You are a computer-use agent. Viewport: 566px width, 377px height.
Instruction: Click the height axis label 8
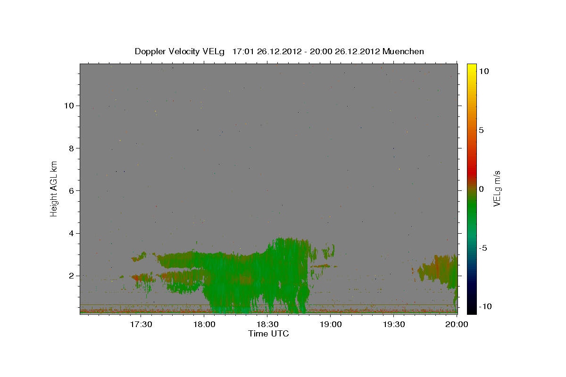click(71, 148)
